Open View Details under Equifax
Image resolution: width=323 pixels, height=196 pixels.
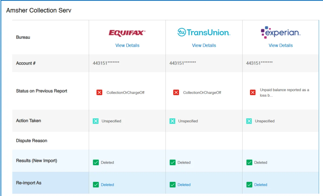tap(127, 45)
